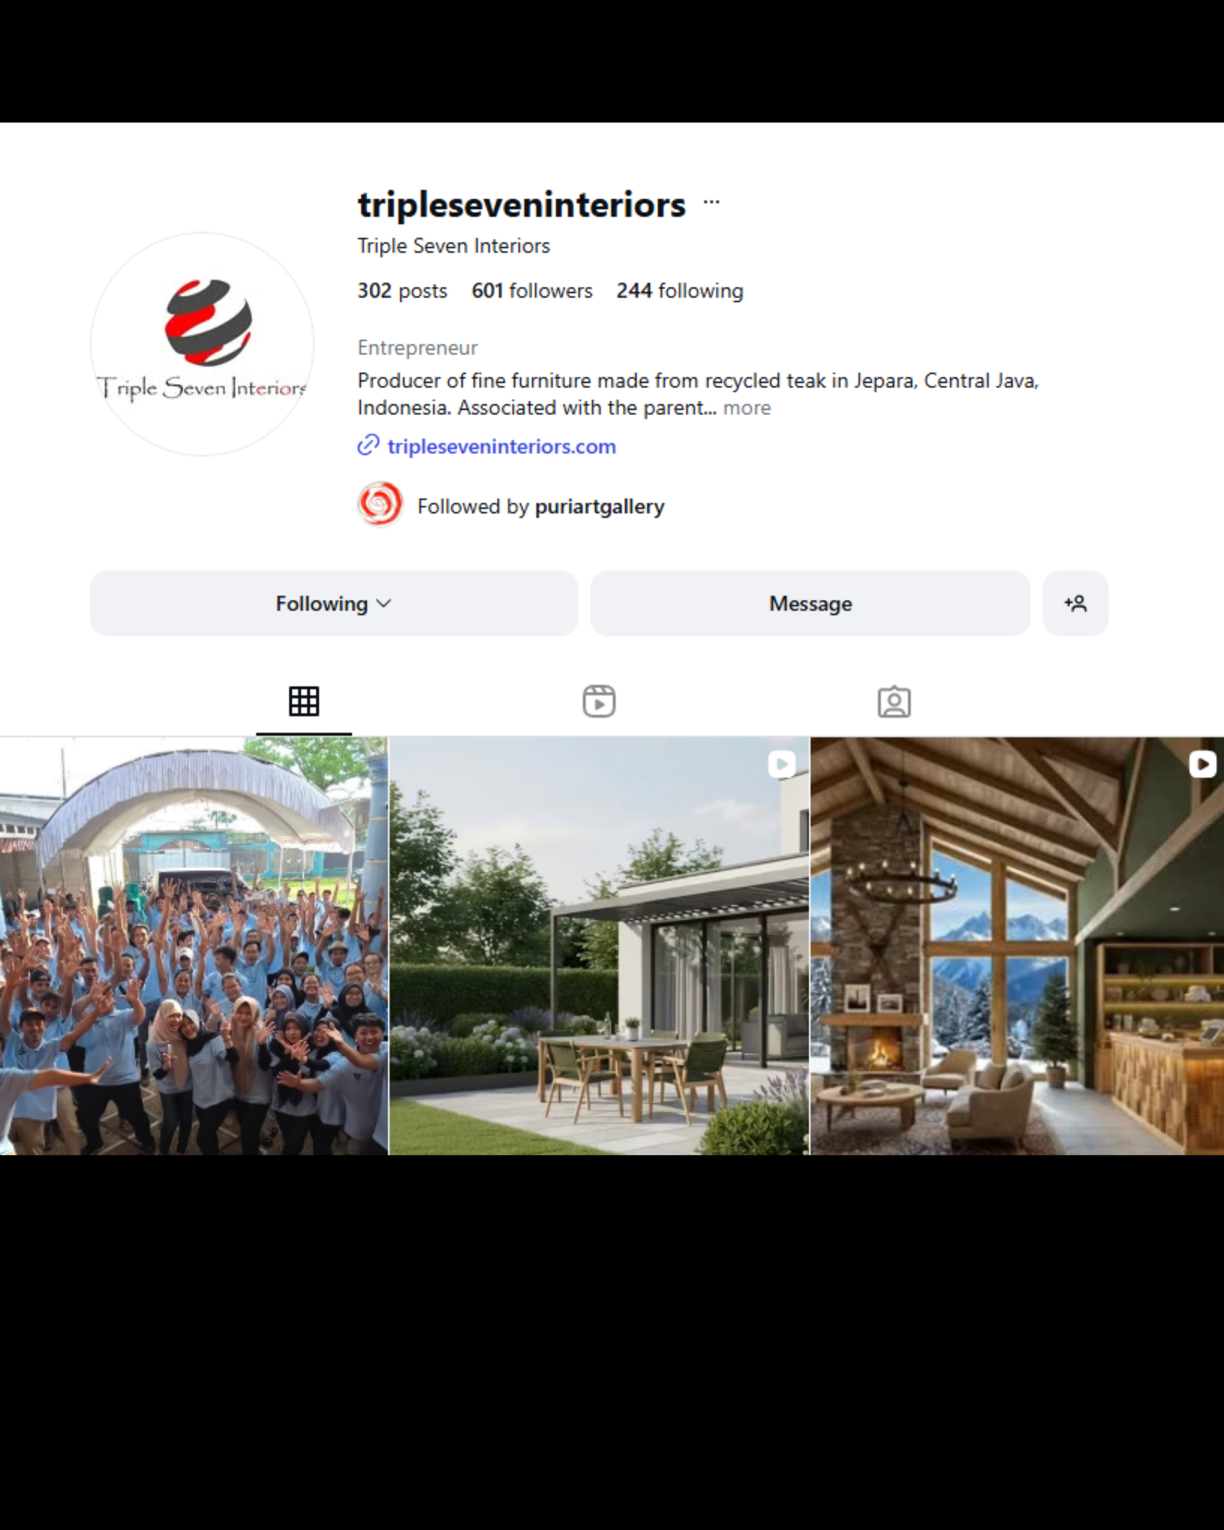Click the Triple Seven Interiors profile picture

click(202, 344)
